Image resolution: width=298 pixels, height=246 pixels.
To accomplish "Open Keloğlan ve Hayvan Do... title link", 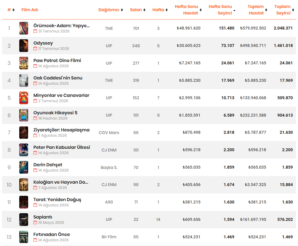I will 61,182.
